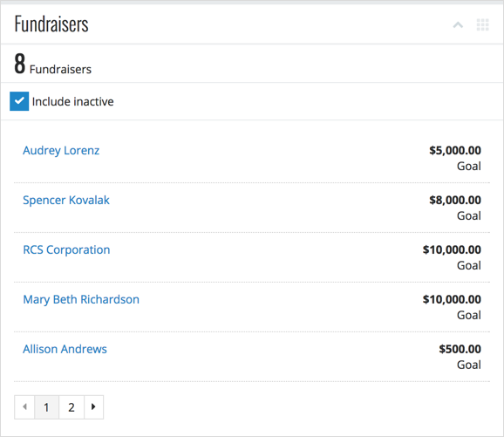The height and width of the screenshot is (437, 504).
Task: Uncheck the Include inactive checkbox
Action: pyautogui.click(x=19, y=101)
